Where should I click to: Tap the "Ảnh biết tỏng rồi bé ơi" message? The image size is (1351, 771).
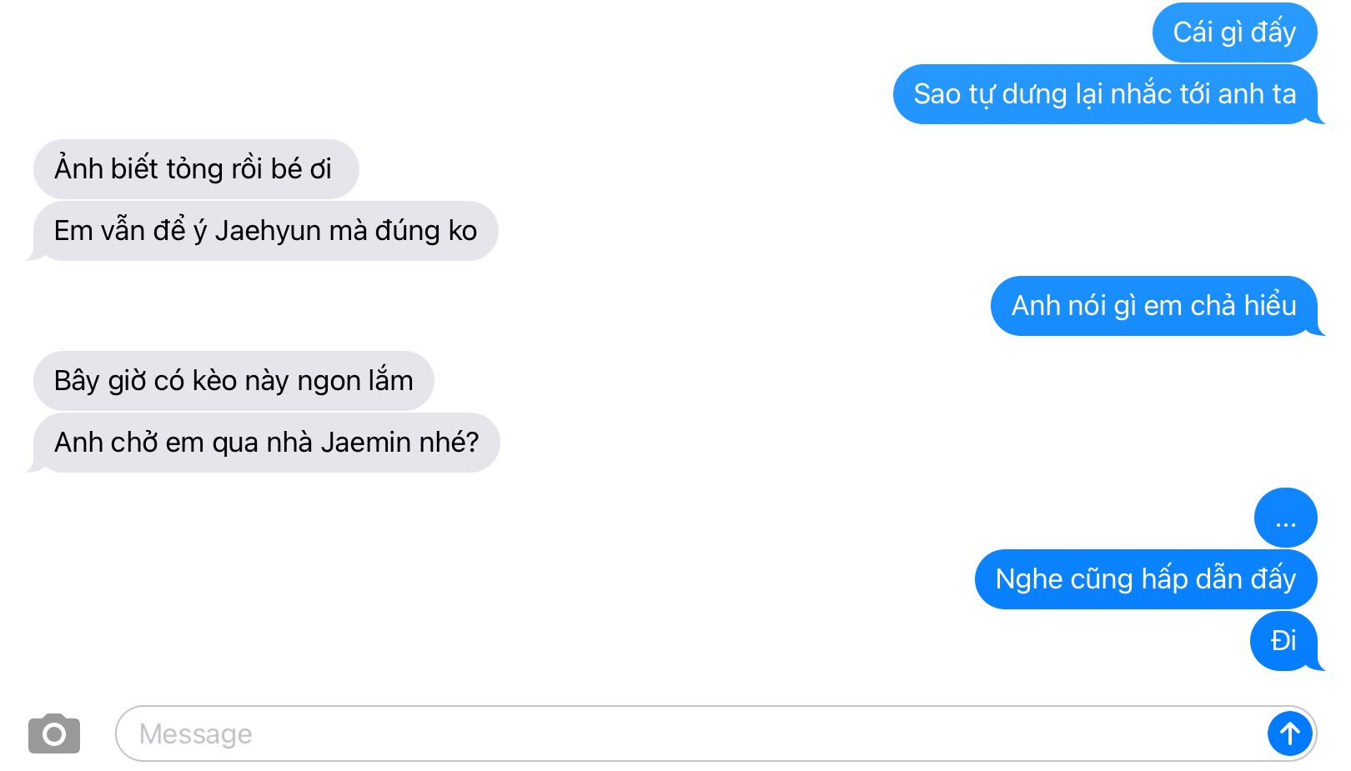point(196,169)
